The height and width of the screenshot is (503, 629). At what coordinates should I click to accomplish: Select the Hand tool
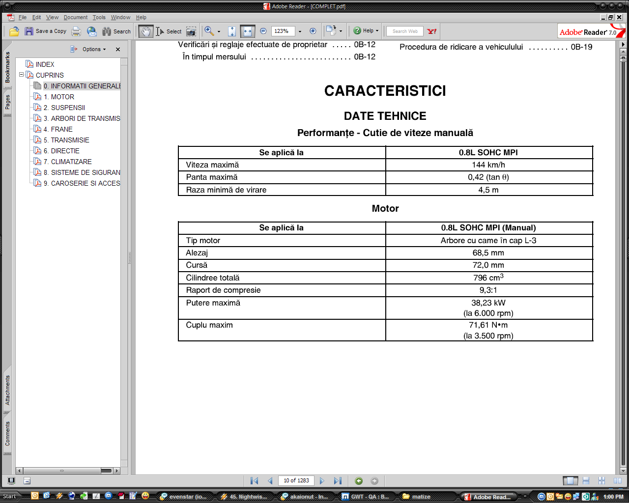(x=145, y=31)
